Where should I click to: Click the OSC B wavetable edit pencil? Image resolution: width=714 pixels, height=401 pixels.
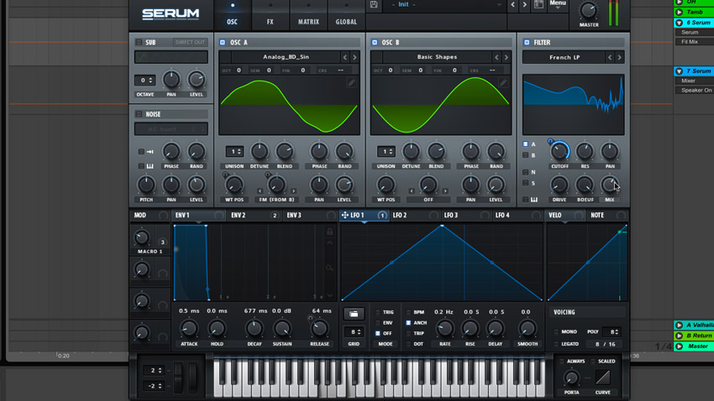pos(502,82)
